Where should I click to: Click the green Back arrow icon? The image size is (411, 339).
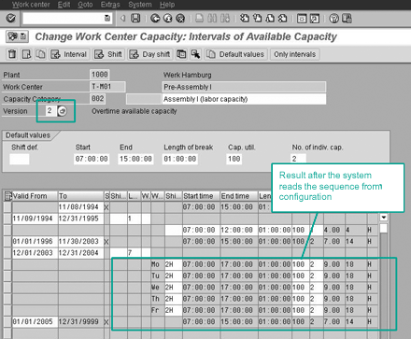(x=155, y=19)
